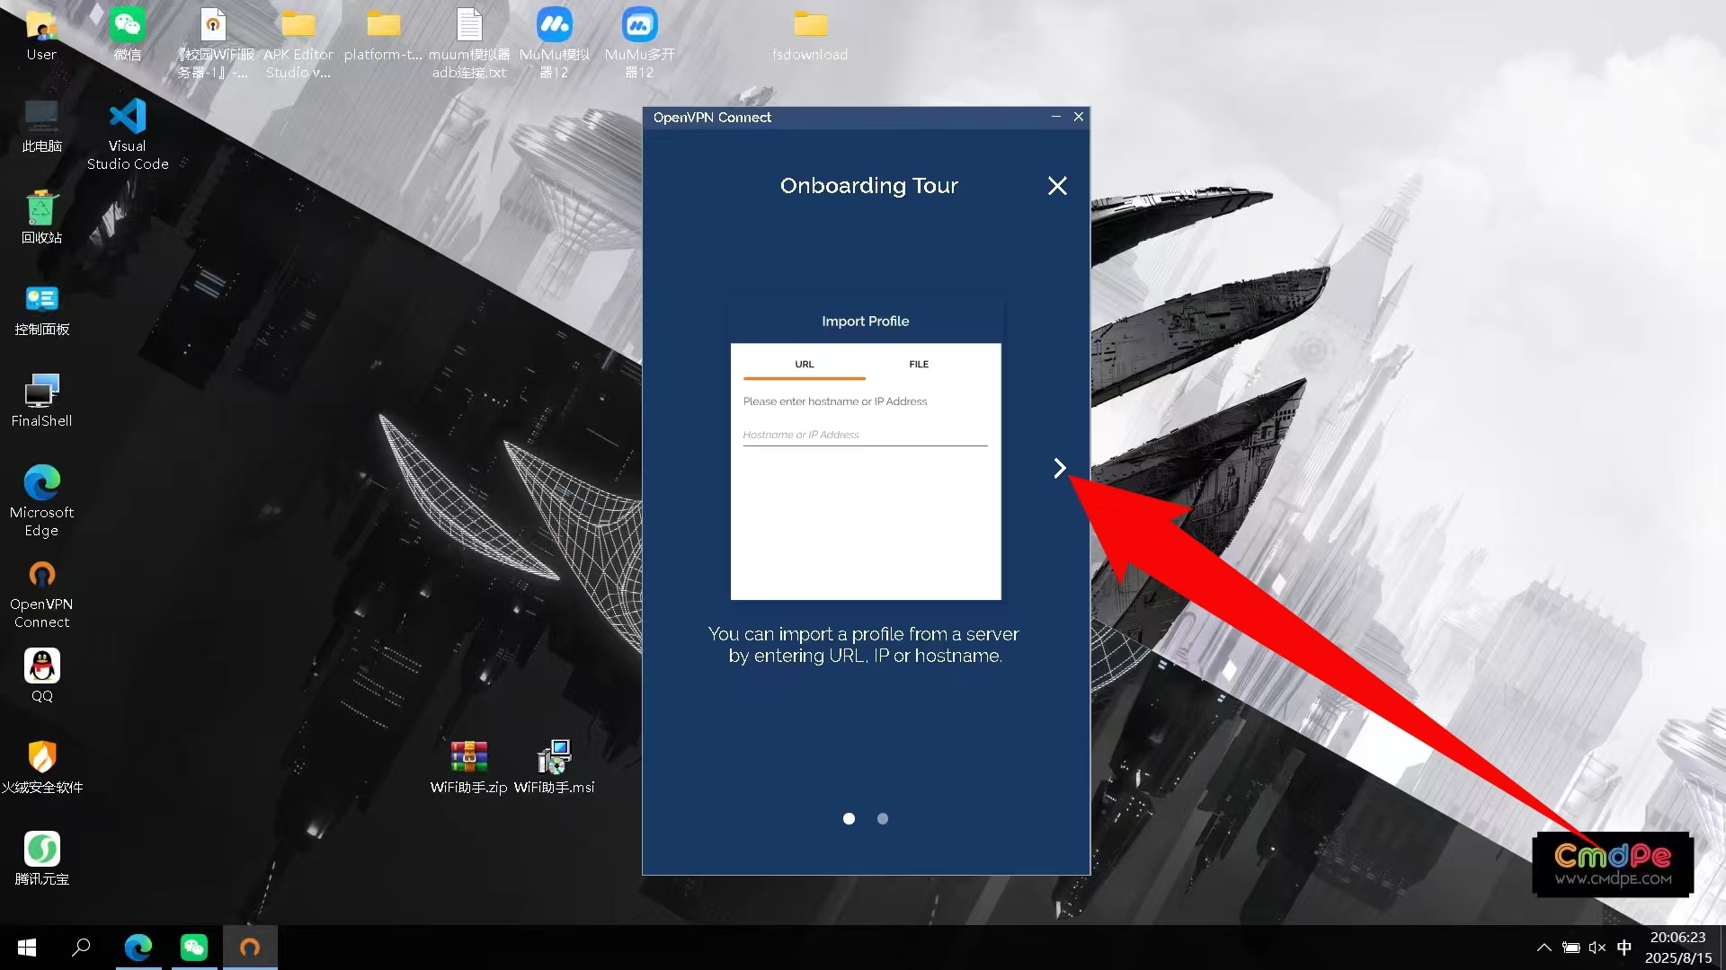1726x970 pixels.
Task: Select the APK Editor Studio folder
Action: 298,43
